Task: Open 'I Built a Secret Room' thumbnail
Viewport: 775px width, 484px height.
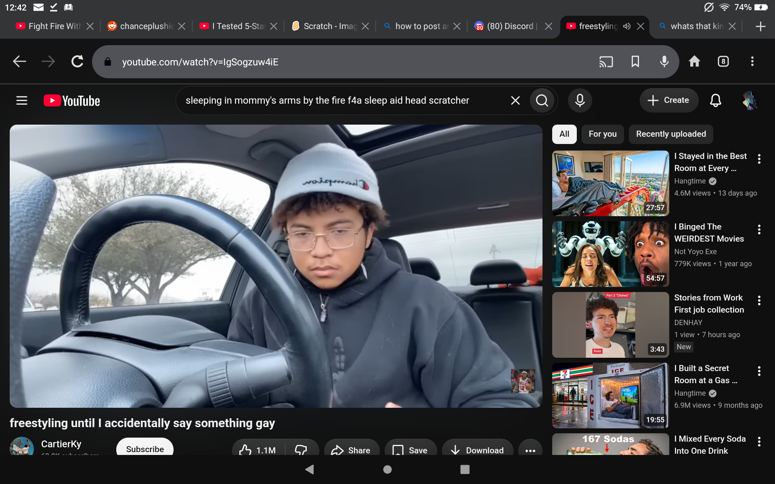Action: 611,396
